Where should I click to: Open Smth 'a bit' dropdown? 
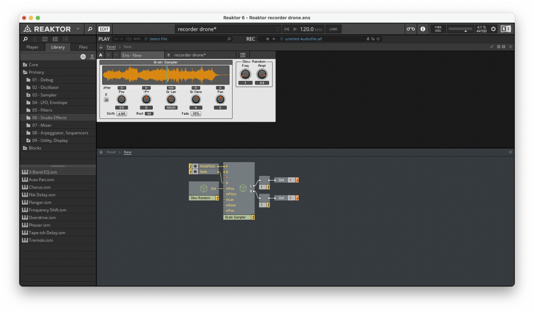point(122,113)
